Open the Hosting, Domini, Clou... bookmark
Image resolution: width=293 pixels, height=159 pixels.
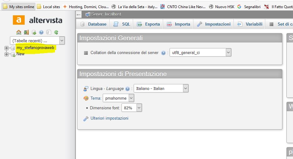pyautogui.click(x=86, y=7)
